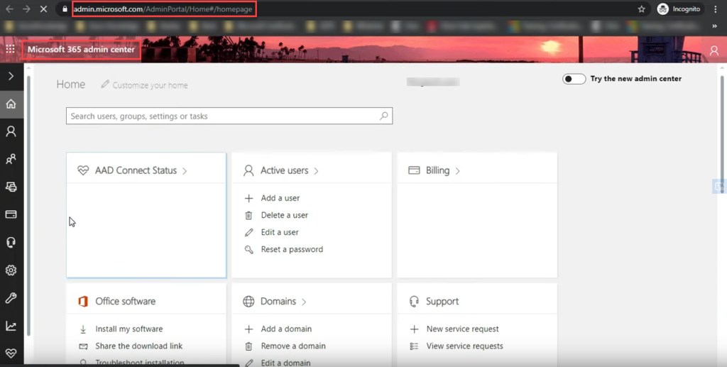Open Resources icon in the sidebar
This screenshot has width=727, height=367.
coord(11,187)
